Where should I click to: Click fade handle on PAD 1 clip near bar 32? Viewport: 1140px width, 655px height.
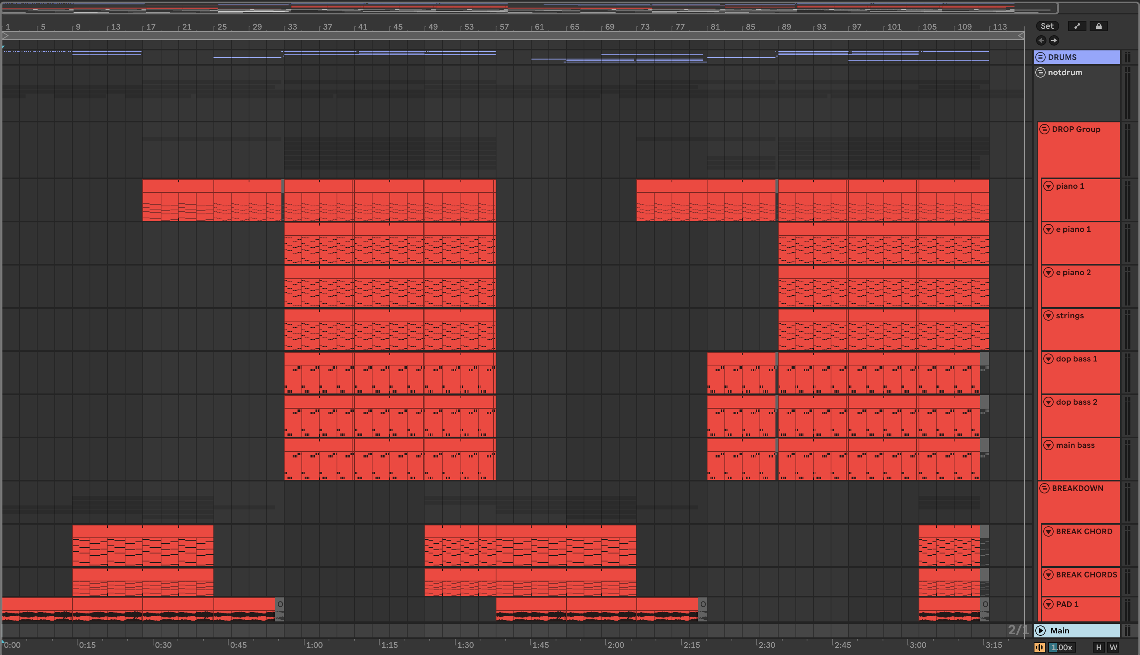coord(280,604)
